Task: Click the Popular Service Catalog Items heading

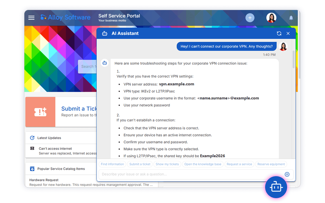Action: (61, 169)
